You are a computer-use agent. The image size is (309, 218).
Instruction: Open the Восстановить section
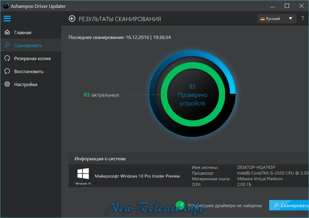click(31, 71)
